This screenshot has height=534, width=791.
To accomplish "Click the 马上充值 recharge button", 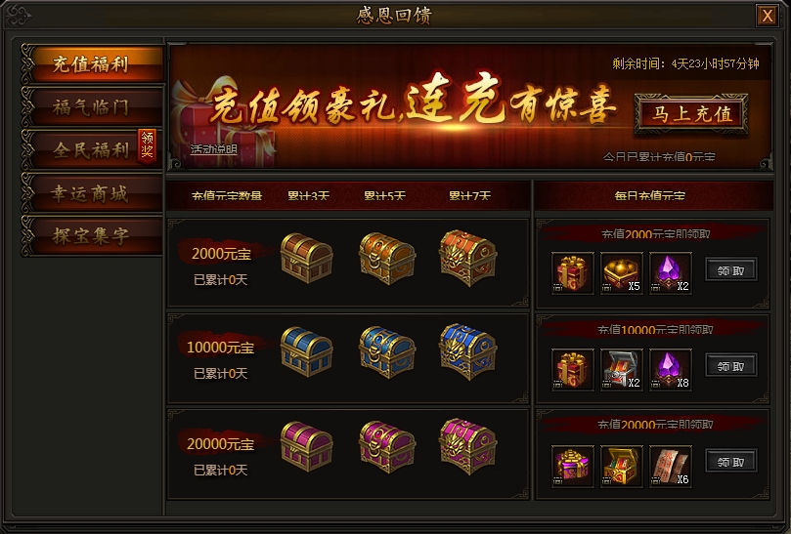I will coord(691,114).
